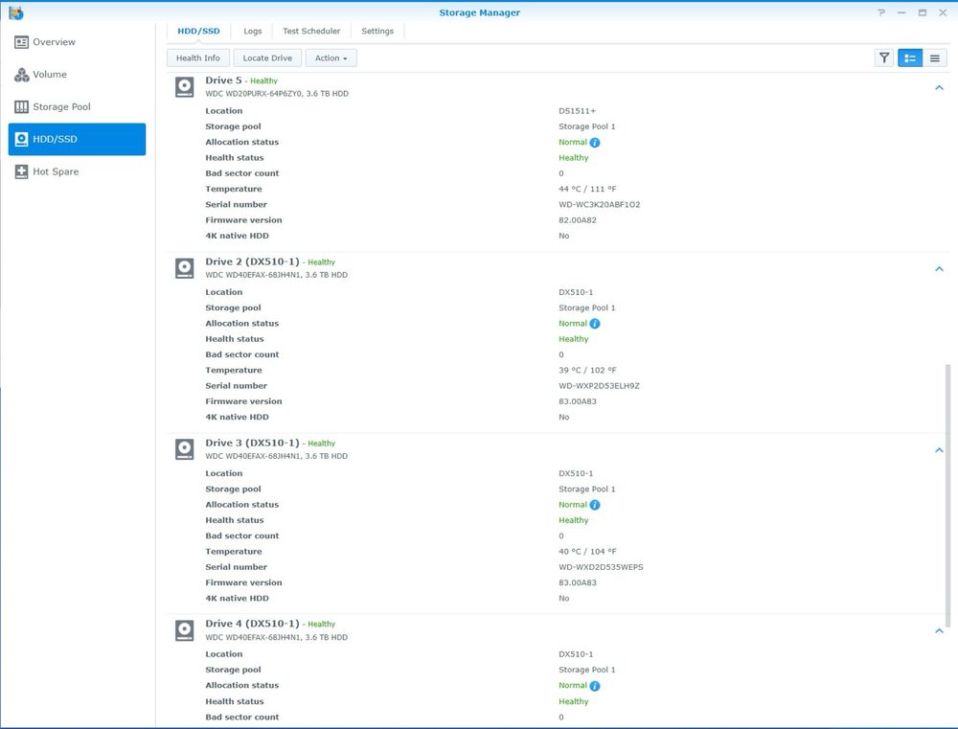Screen dimensions: 958x729
Task: Click the Health Info button
Action: (198, 58)
